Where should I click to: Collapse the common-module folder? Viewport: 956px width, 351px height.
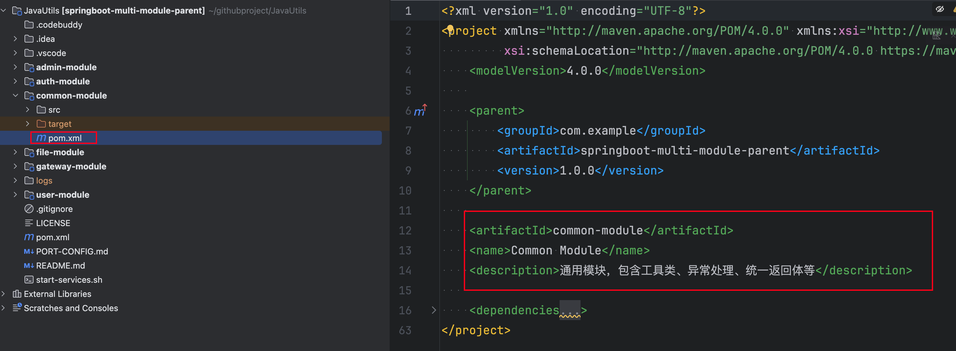click(15, 95)
